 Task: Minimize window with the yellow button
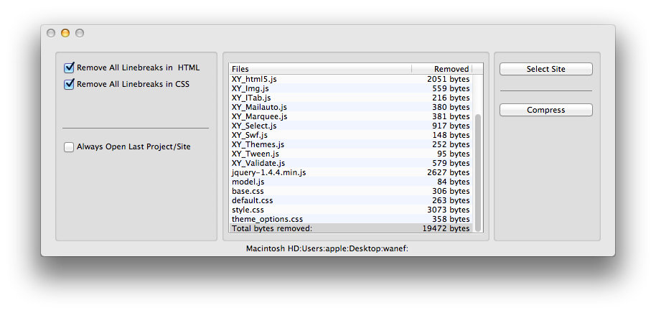(65, 33)
